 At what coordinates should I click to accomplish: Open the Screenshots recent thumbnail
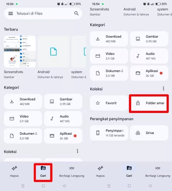[20, 52]
